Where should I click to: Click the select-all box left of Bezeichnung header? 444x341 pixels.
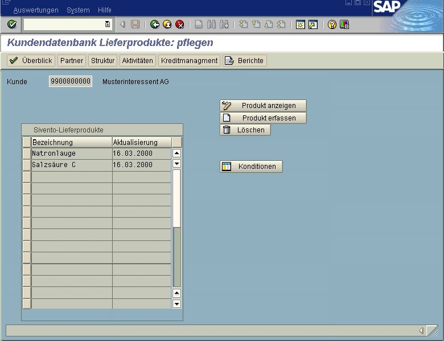click(x=27, y=142)
